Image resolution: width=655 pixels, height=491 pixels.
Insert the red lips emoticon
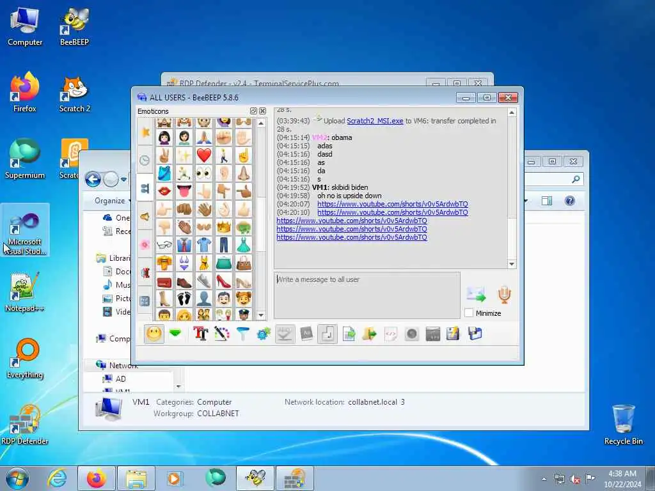pyautogui.click(x=164, y=191)
